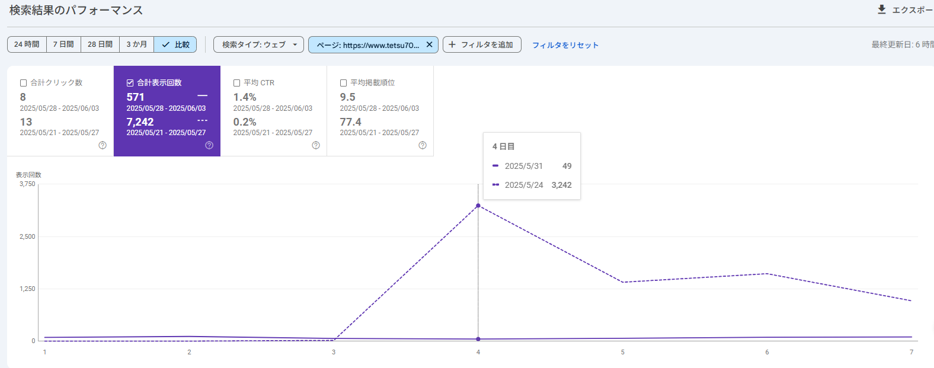Remove the page filter via X icon
Image resolution: width=934 pixels, height=368 pixels.
pyautogui.click(x=430, y=44)
